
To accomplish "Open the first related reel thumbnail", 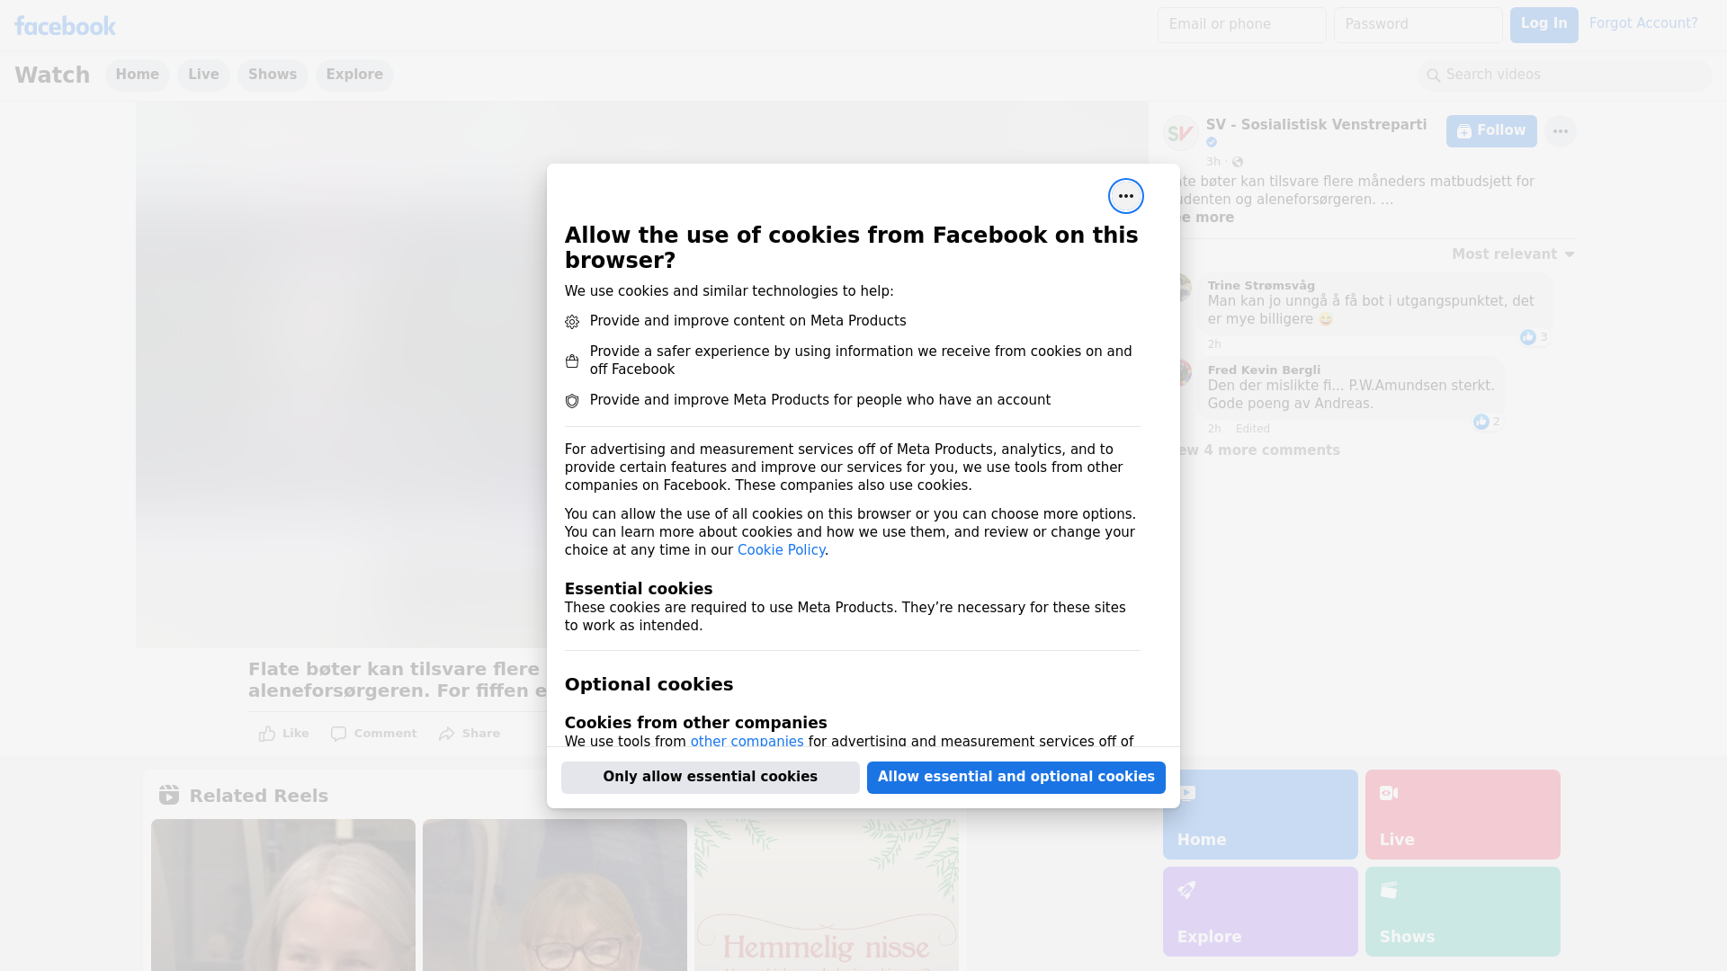I will (283, 895).
